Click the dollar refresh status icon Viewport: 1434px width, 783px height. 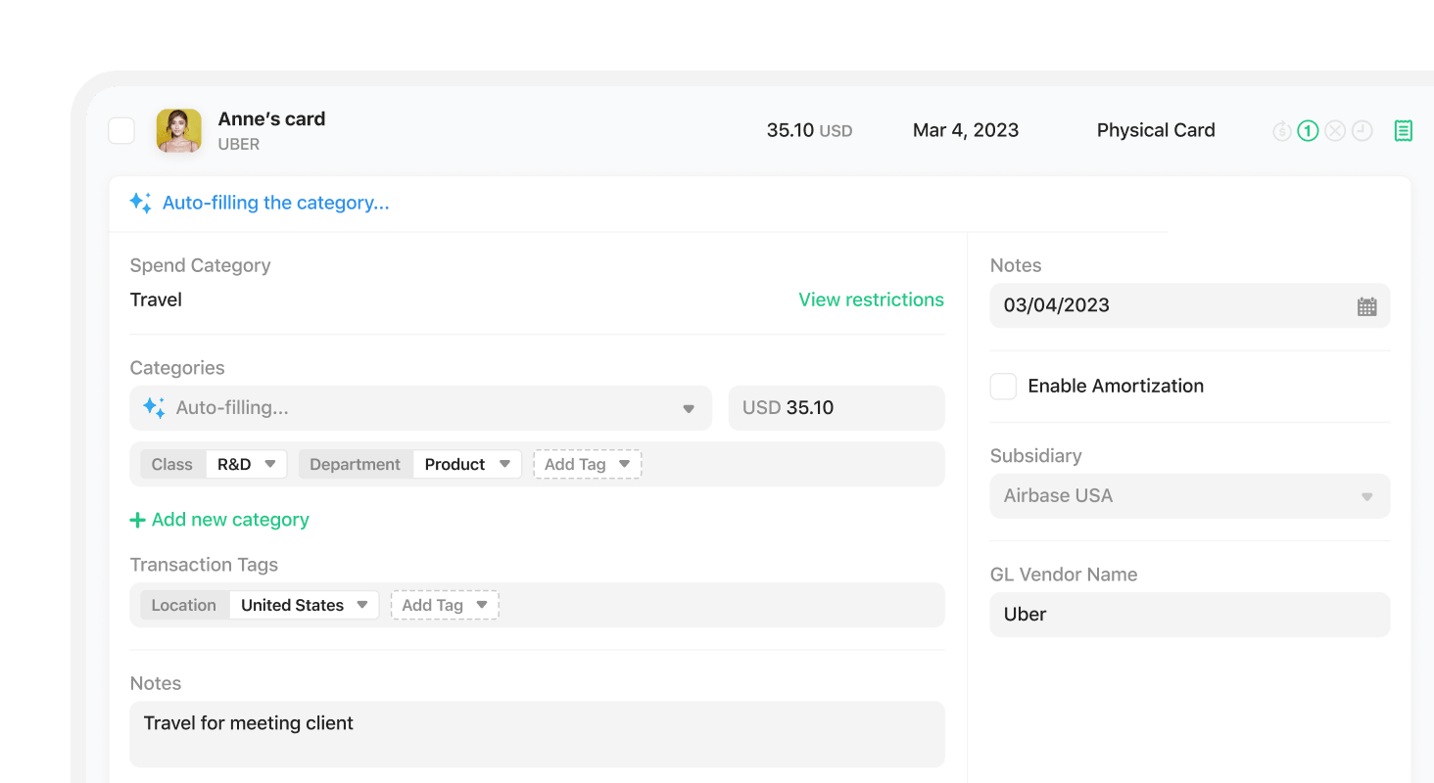coord(1281,130)
